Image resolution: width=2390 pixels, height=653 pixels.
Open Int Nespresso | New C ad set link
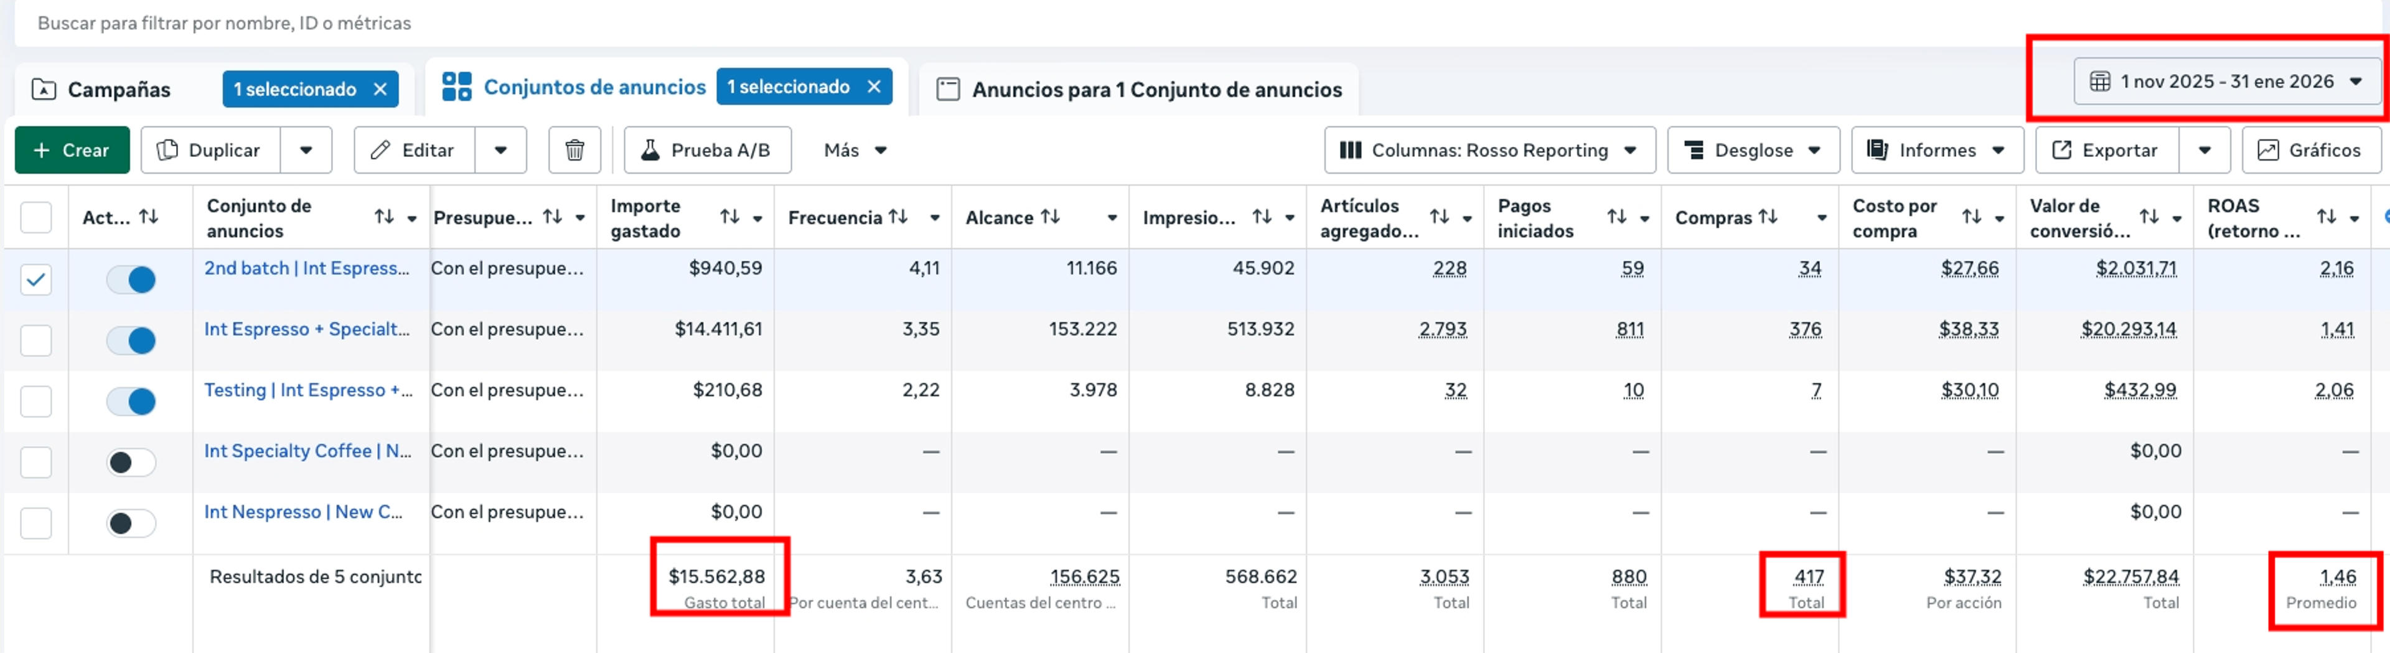303,512
